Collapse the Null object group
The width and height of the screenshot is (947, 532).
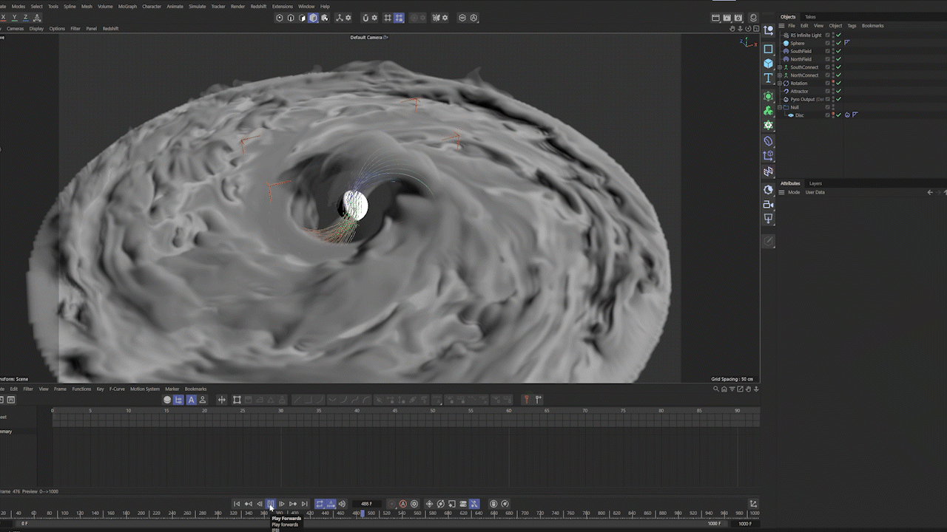click(x=780, y=107)
